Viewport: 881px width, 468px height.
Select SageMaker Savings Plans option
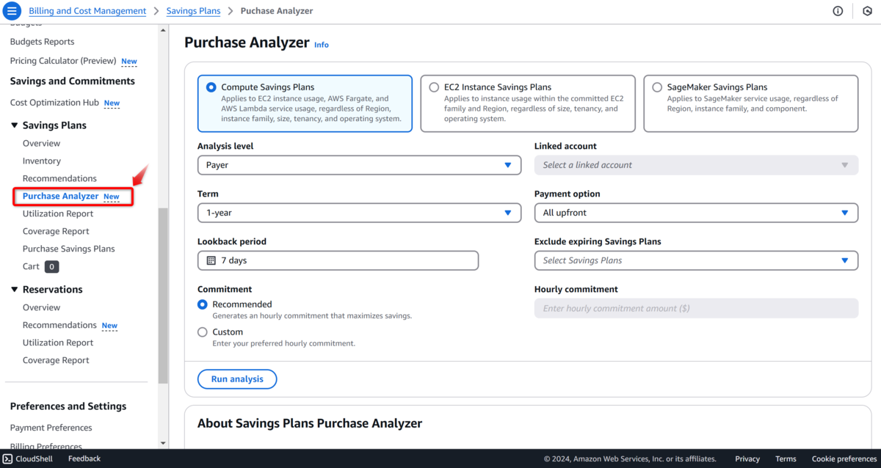(751, 103)
